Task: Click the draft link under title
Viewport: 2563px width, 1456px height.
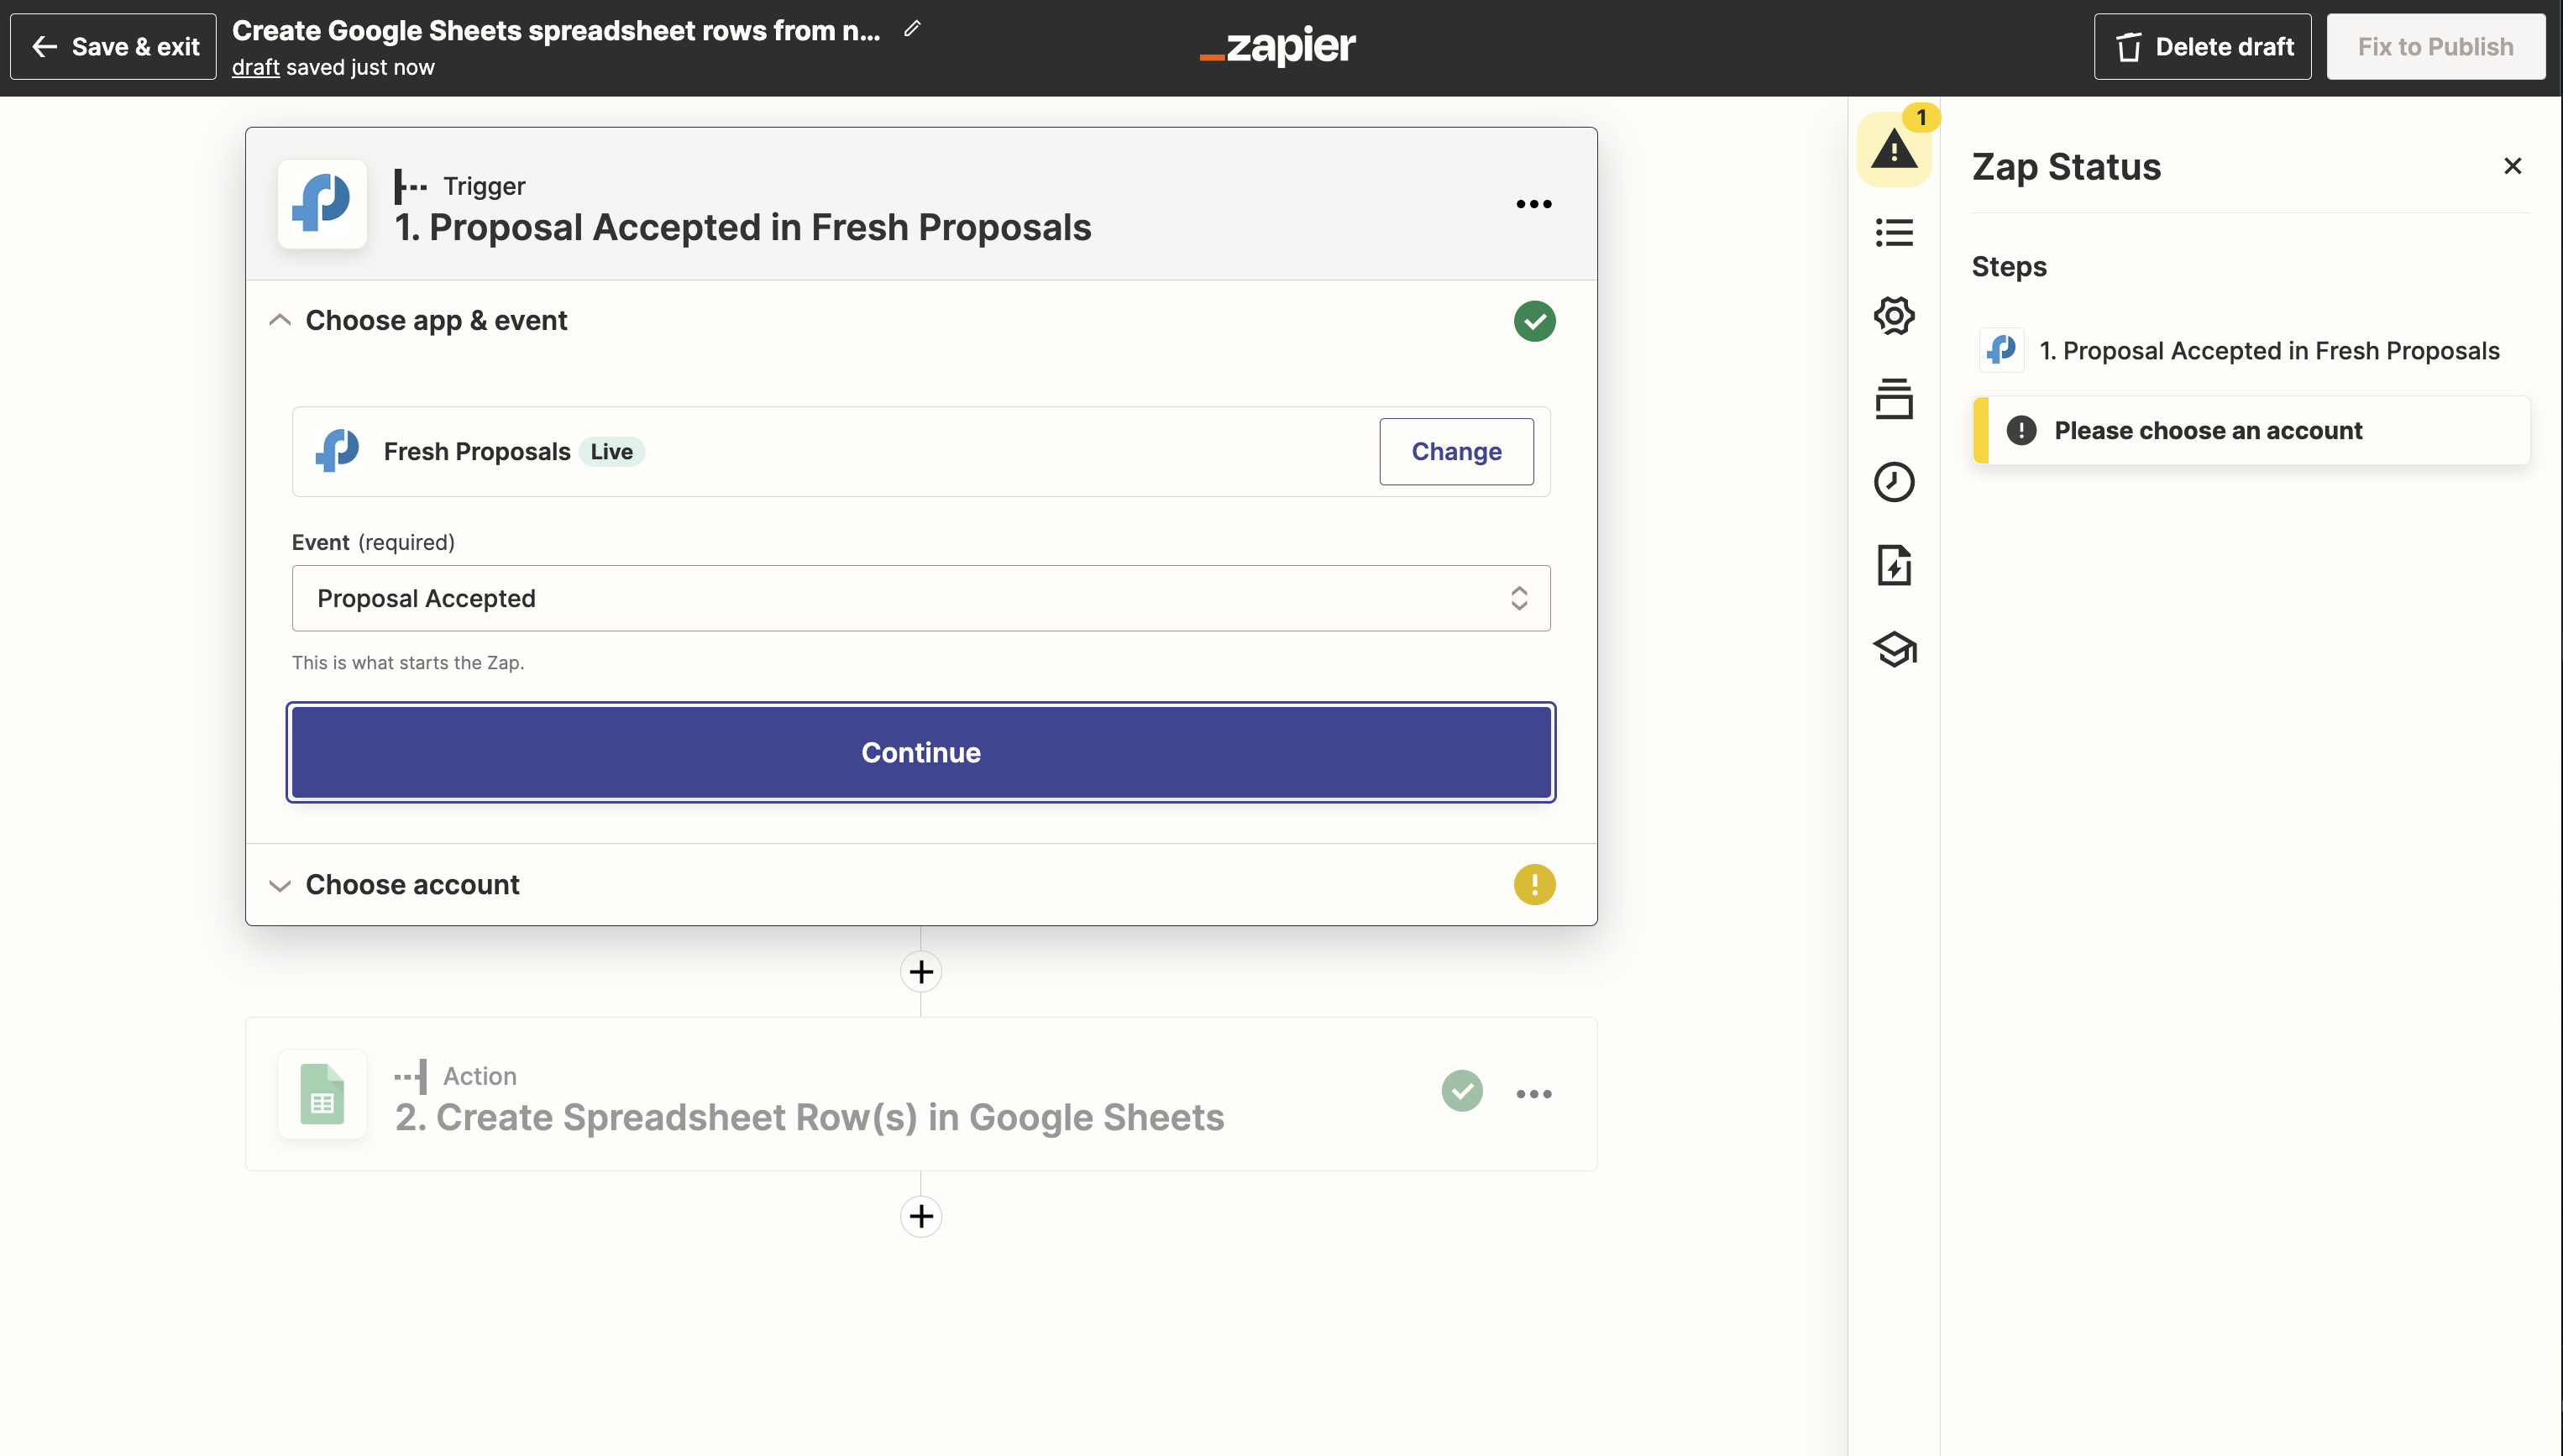Action: click(x=255, y=68)
